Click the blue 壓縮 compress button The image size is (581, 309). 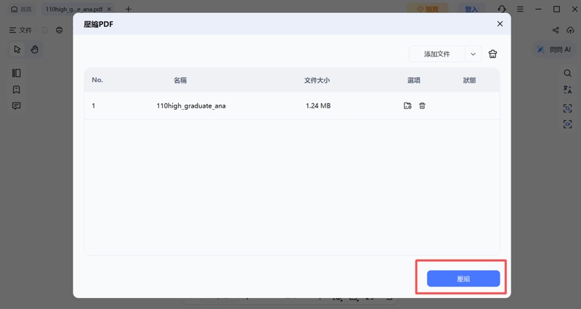pyautogui.click(x=463, y=278)
